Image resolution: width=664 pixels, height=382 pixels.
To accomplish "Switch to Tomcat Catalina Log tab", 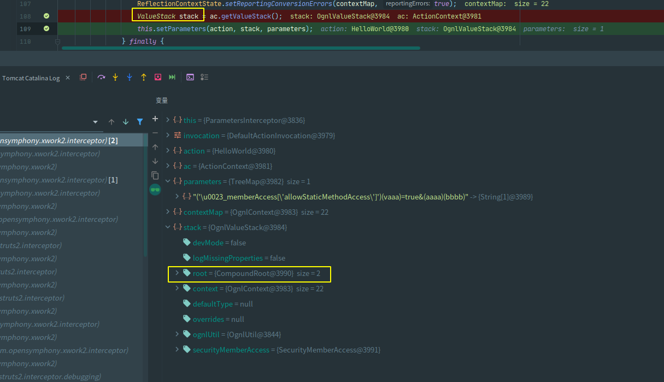I will coord(31,78).
